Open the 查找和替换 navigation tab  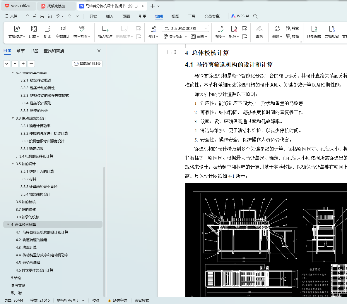pos(54,51)
